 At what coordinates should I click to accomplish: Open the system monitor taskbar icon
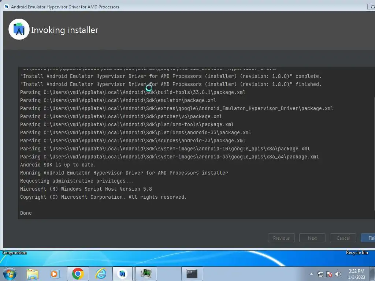tap(146, 274)
